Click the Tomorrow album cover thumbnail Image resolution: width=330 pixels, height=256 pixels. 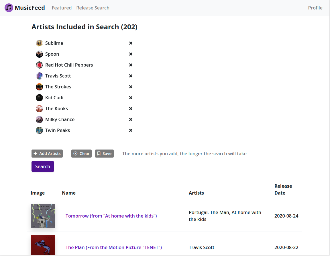click(43, 216)
